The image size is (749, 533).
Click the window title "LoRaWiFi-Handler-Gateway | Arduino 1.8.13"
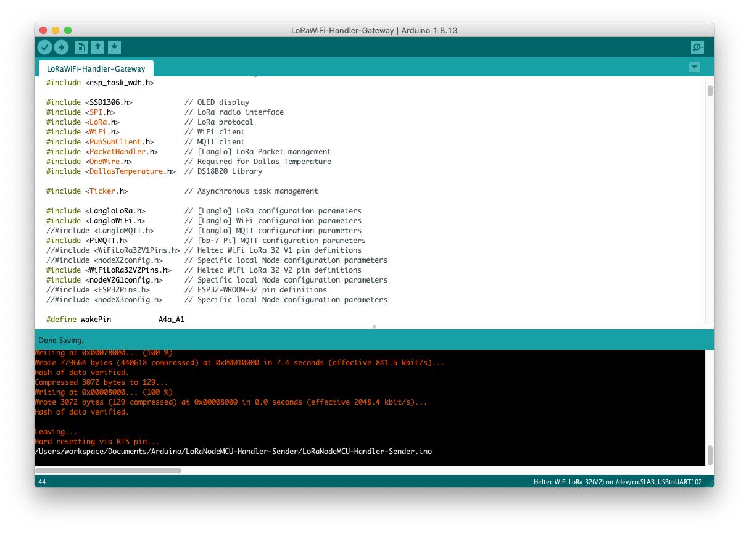374,30
